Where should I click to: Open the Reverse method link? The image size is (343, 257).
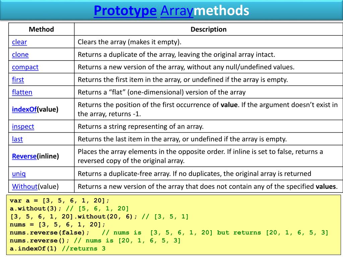[24, 156]
